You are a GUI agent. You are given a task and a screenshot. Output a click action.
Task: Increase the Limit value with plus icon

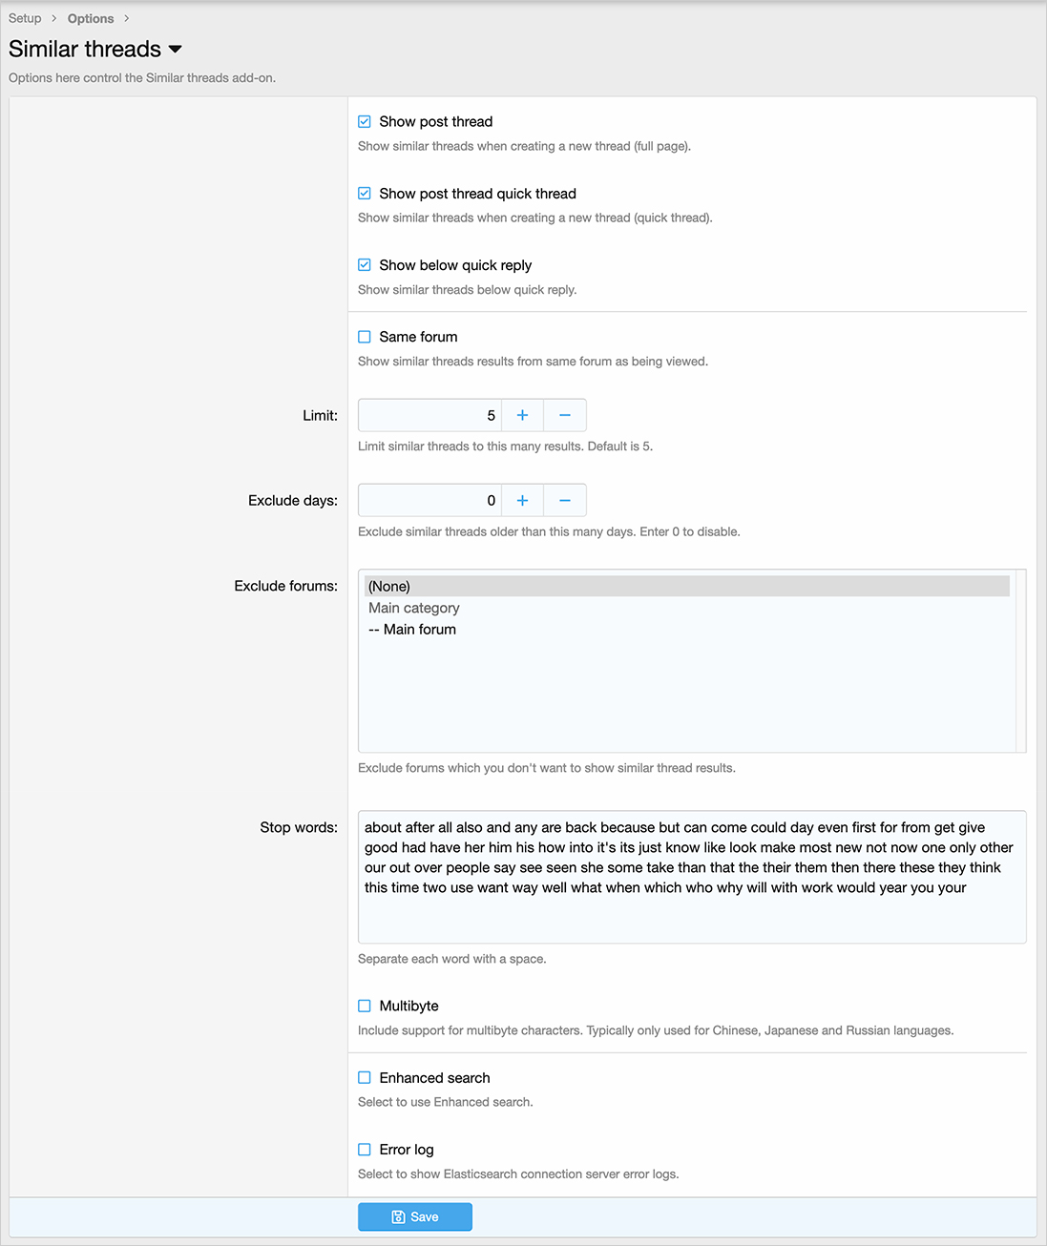[522, 415]
